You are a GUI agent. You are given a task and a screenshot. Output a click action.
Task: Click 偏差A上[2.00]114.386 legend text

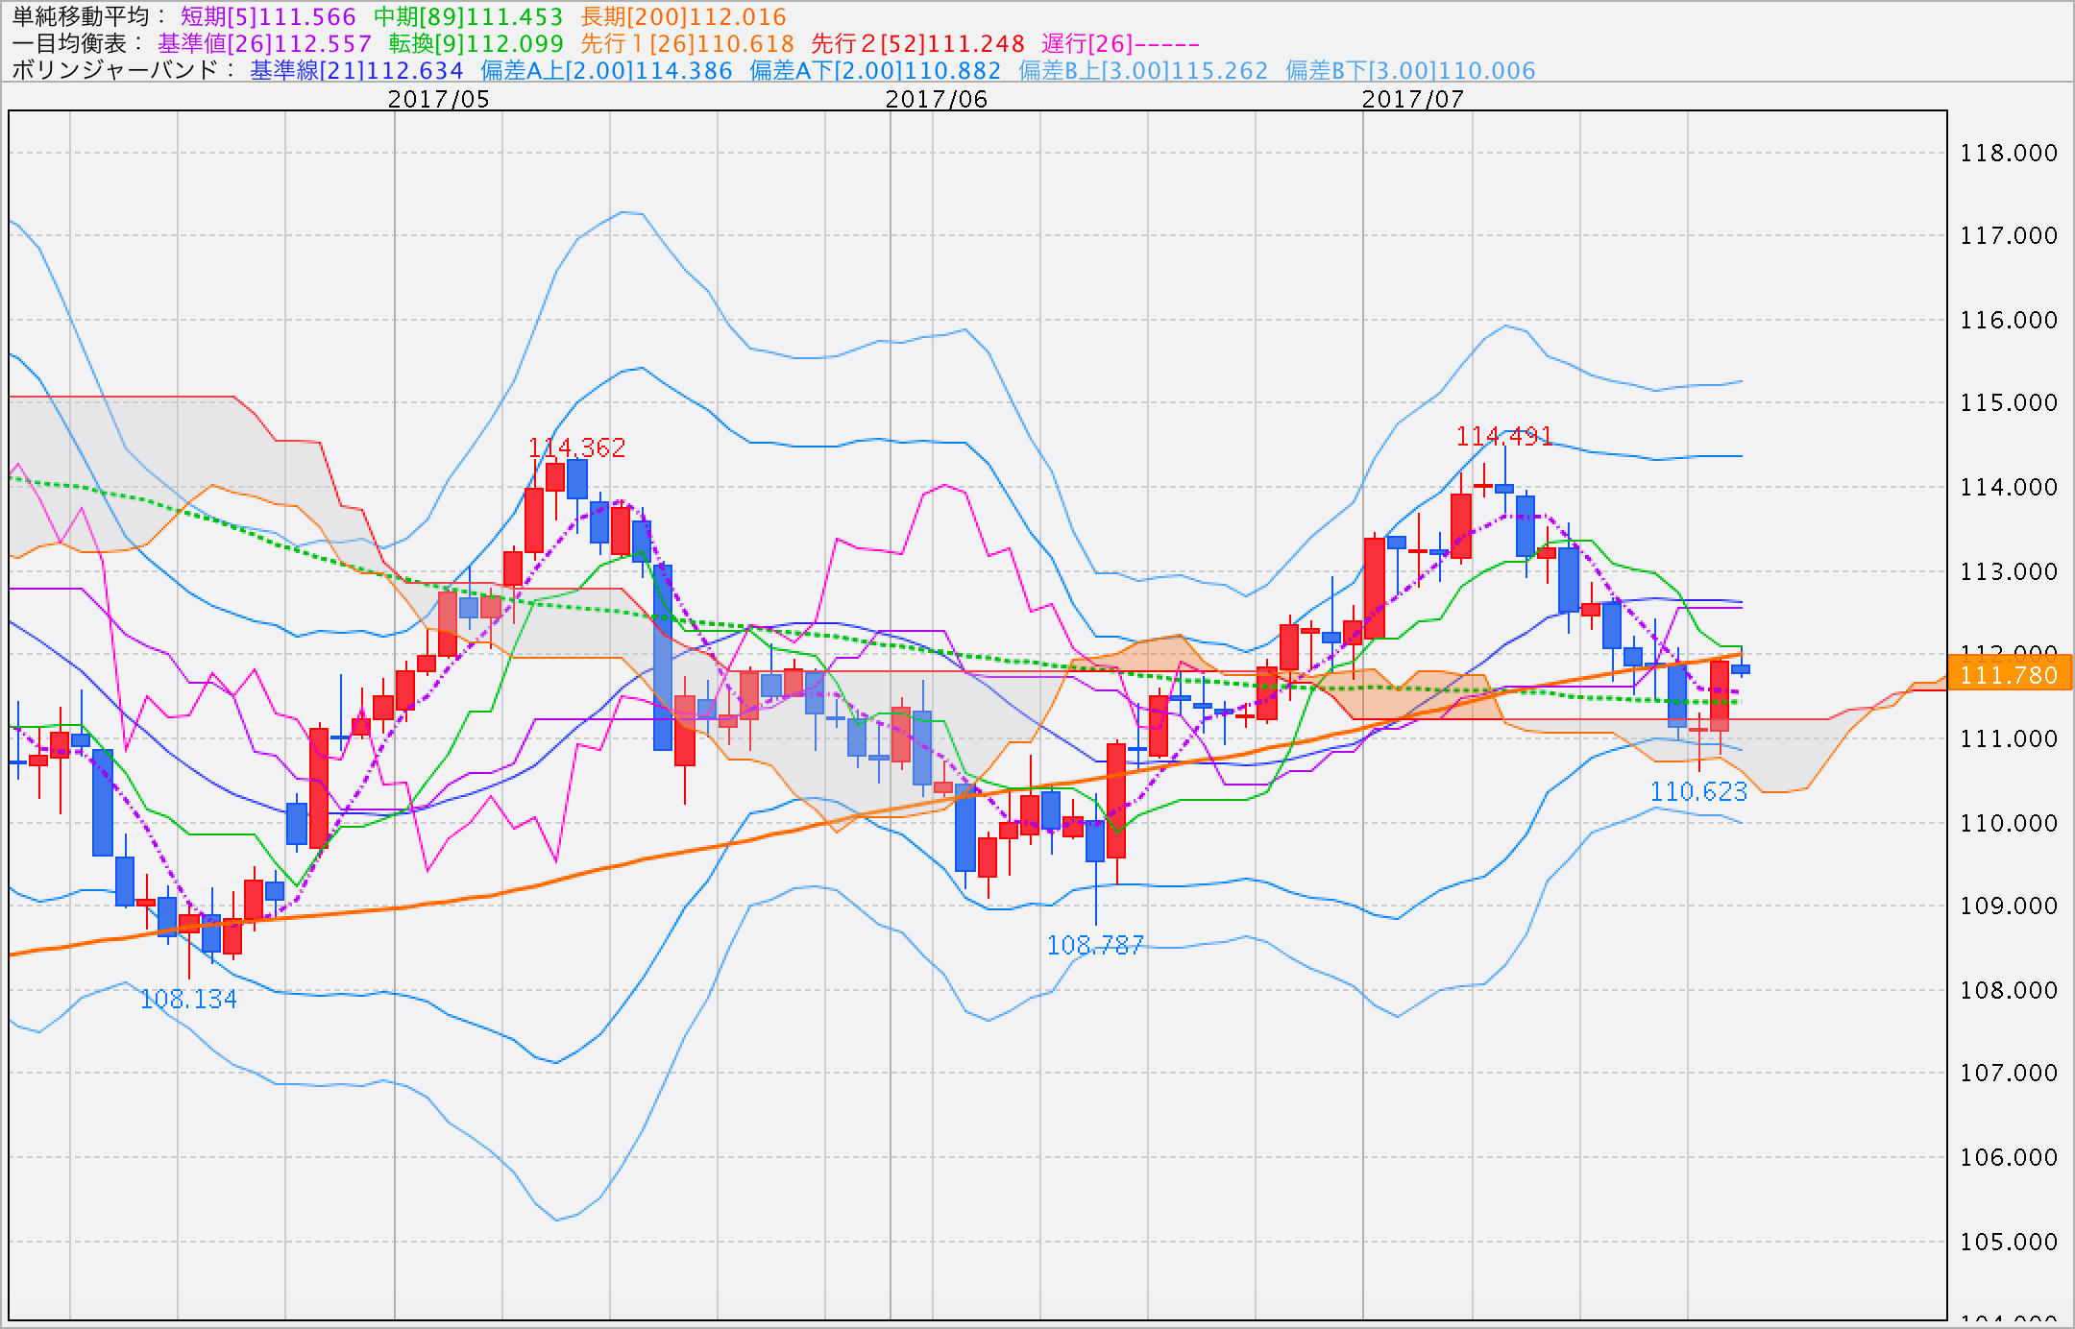(x=606, y=70)
